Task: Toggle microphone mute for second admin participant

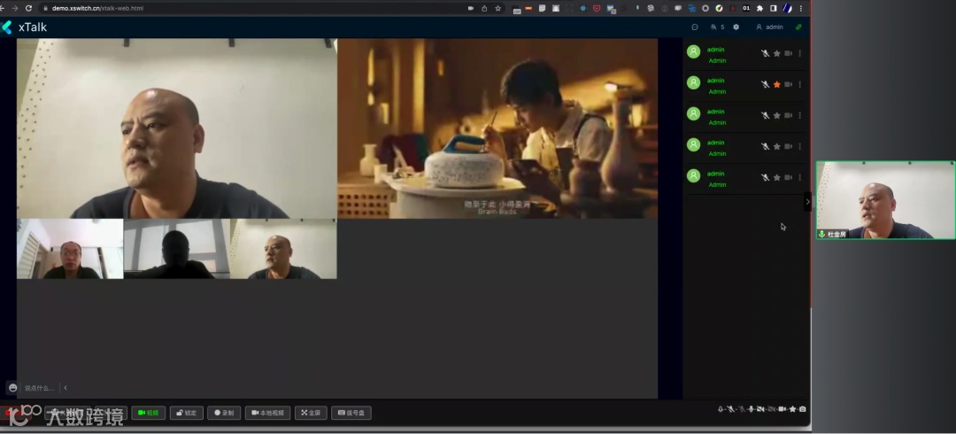Action: (x=765, y=84)
